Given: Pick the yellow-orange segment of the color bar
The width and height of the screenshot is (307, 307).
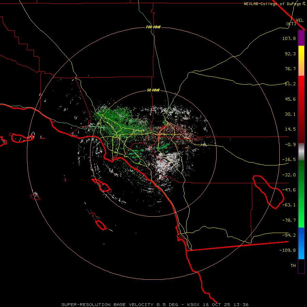Looking at the screenshot, I should pyautogui.click(x=301, y=61).
